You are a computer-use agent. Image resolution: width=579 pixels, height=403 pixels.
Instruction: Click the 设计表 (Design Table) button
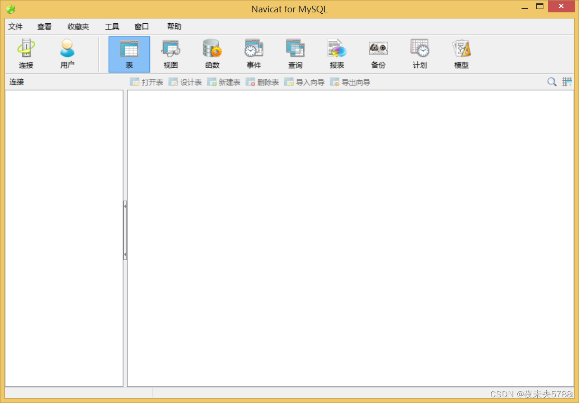pos(185,82)
